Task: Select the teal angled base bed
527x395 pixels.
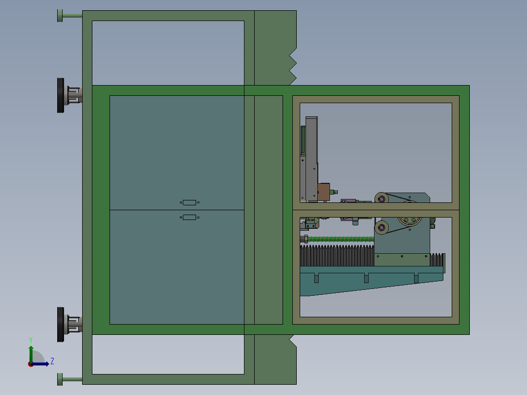Action: point(372,281)
